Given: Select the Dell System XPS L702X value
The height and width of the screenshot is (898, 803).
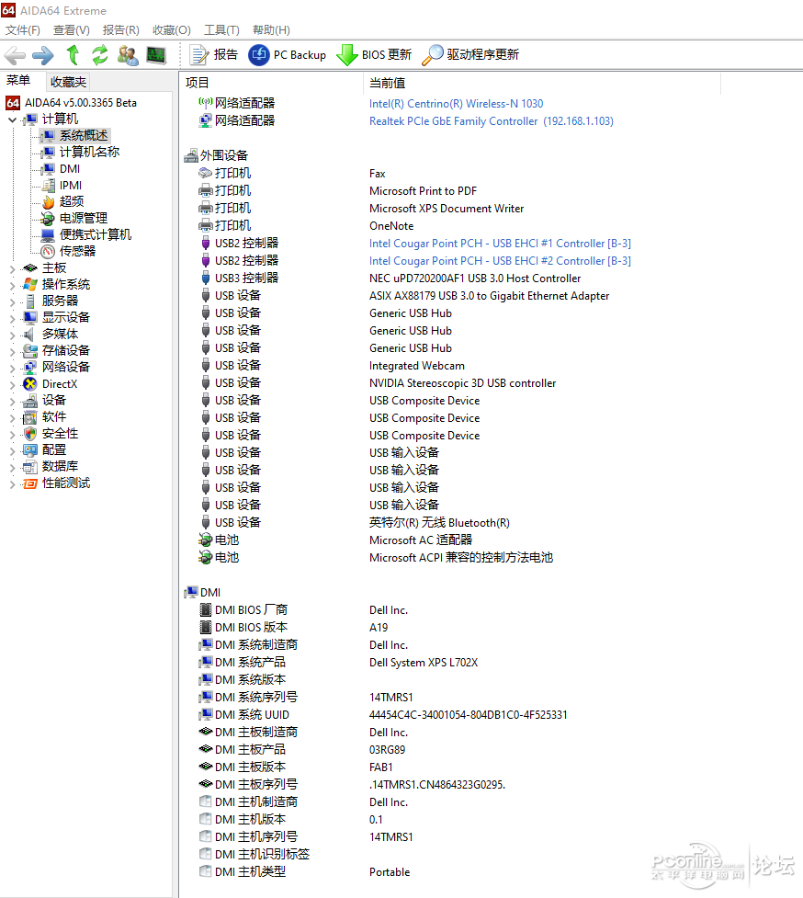Looking at the screenshot, I should click(x=424, y=663).
